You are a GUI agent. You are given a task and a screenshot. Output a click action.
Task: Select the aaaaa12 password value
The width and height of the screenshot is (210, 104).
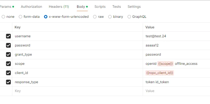152,45
